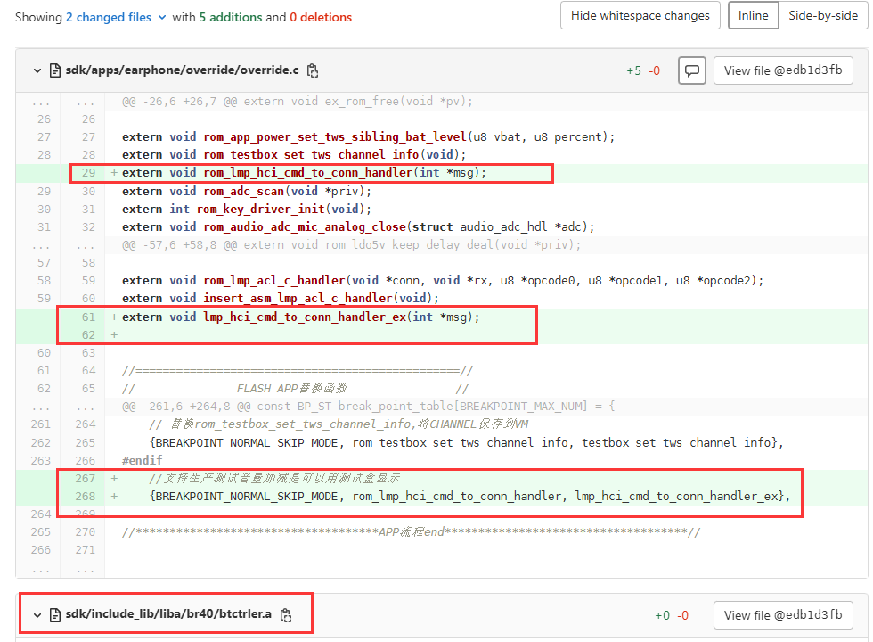Switch diff view to Side-by-side

tap(823, 16)
